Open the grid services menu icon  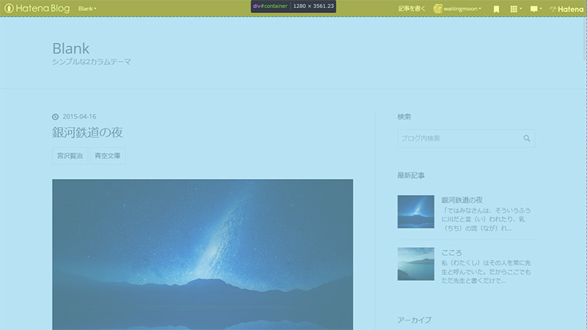coord(516,9)
